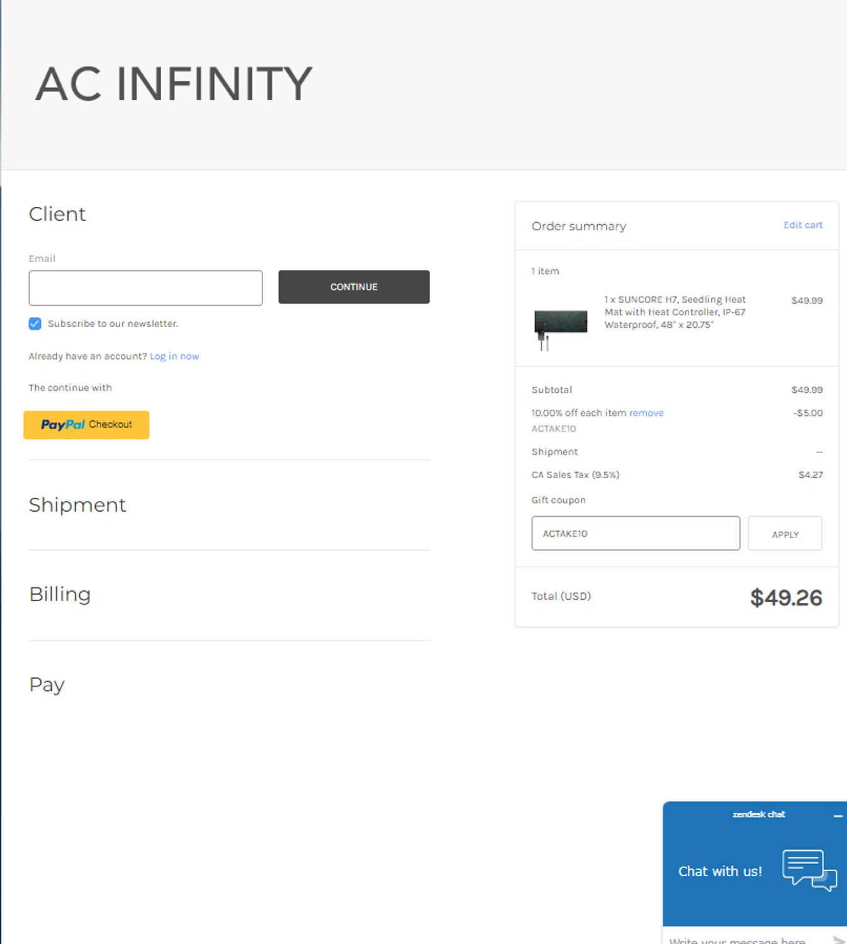Click the Pay section heading

tap(47, 685)
